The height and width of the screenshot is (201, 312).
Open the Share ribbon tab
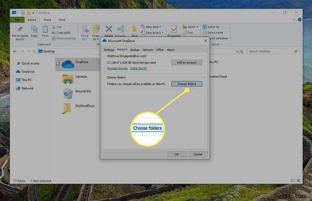tap(47, 20)
